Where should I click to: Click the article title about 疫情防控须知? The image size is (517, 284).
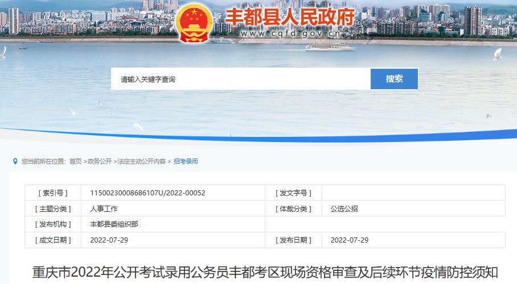pos(265,273)
